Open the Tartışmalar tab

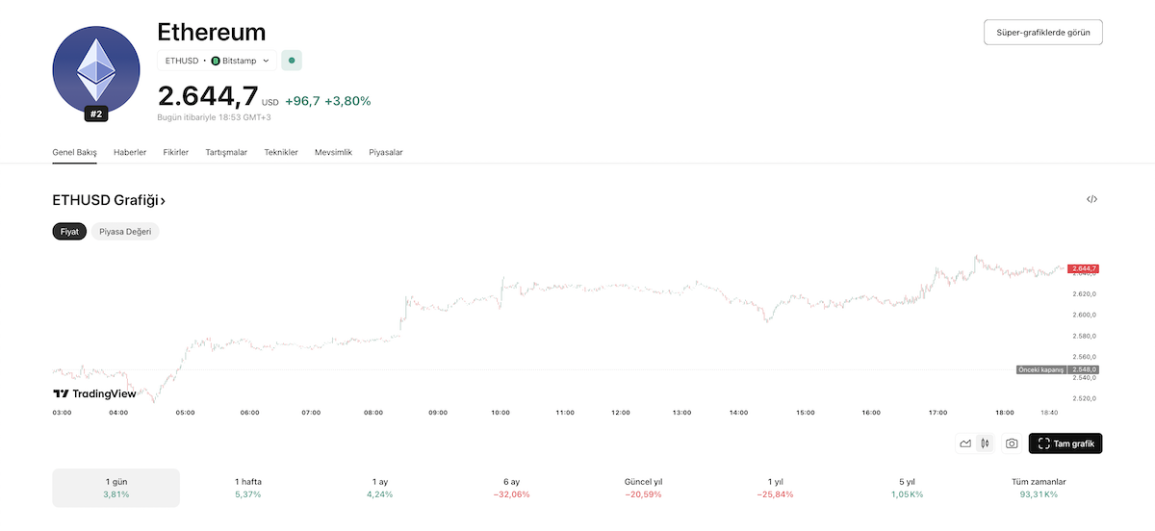click(226, 152)
